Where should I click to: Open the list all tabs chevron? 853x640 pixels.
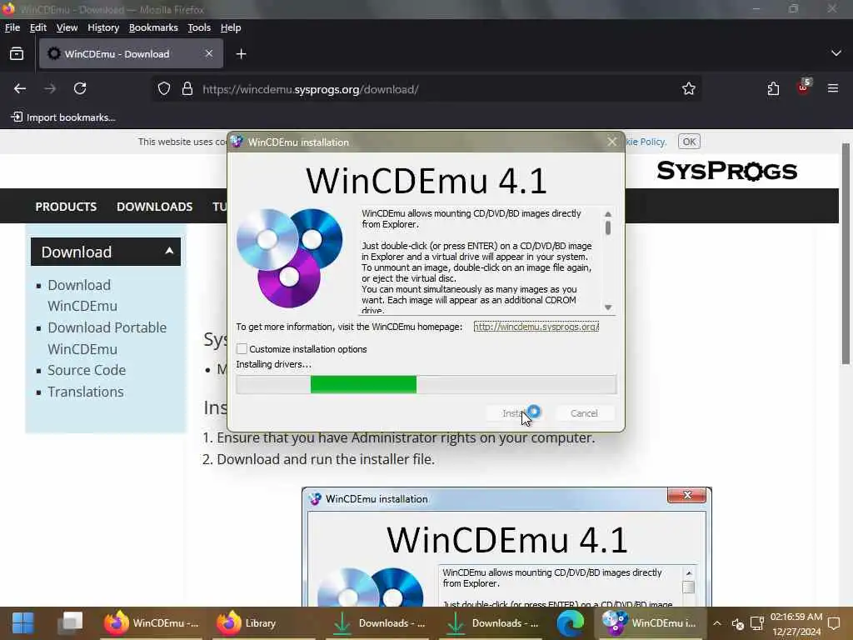pos(836,53)
